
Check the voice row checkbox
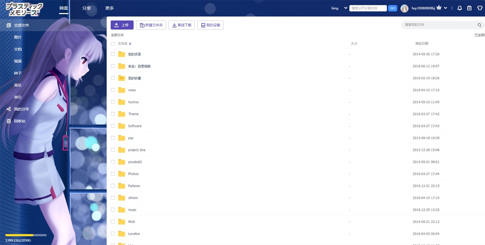[113, 90]
